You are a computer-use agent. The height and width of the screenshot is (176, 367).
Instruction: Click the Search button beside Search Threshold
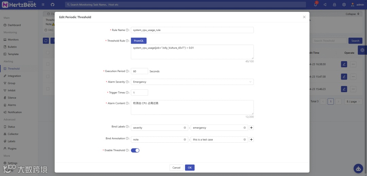click(355, 41)
